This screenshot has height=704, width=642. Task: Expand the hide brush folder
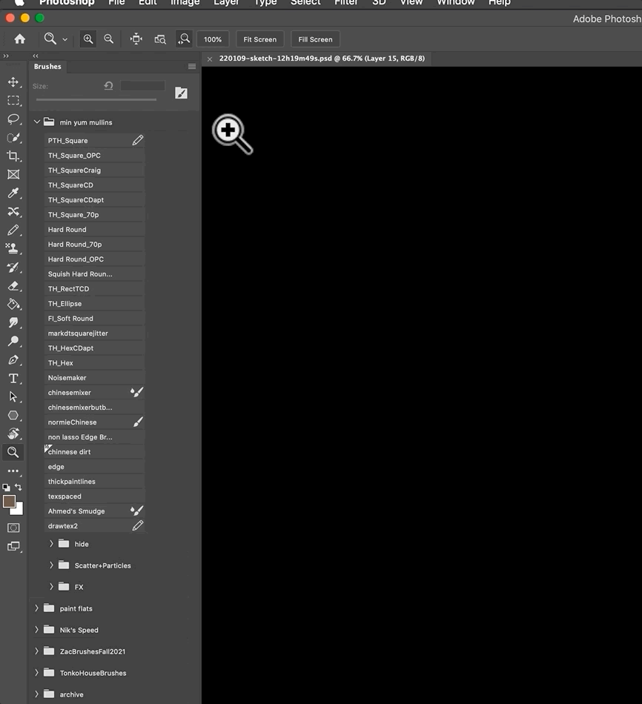(x=51, y=544)
